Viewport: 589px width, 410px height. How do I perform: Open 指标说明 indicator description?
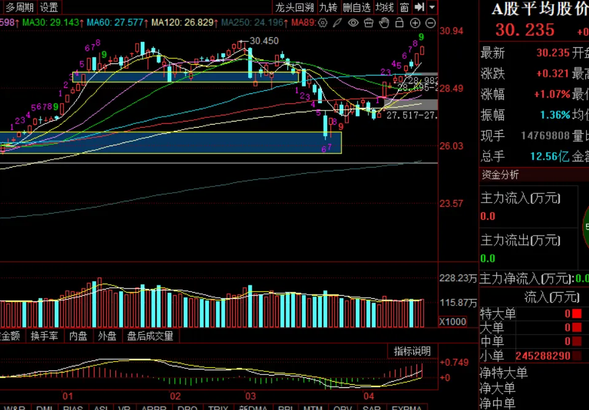413,352
